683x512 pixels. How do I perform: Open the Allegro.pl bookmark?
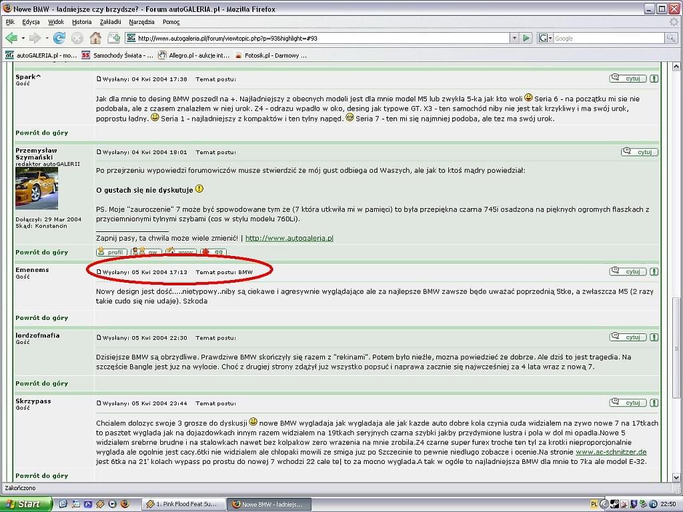(x=194, y=55)
